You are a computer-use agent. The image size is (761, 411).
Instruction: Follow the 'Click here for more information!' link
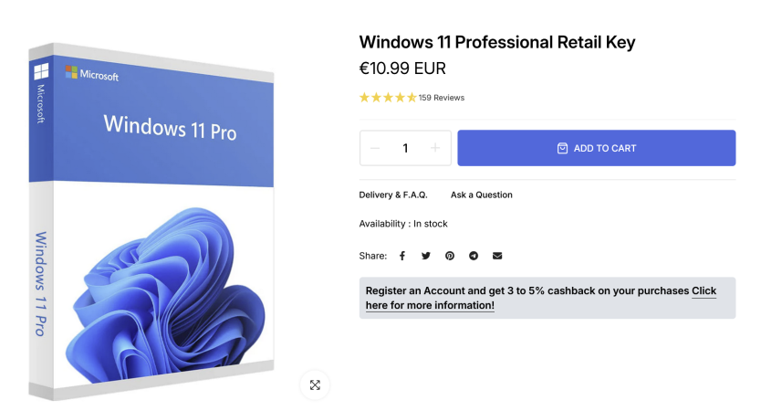click(541, 298)
